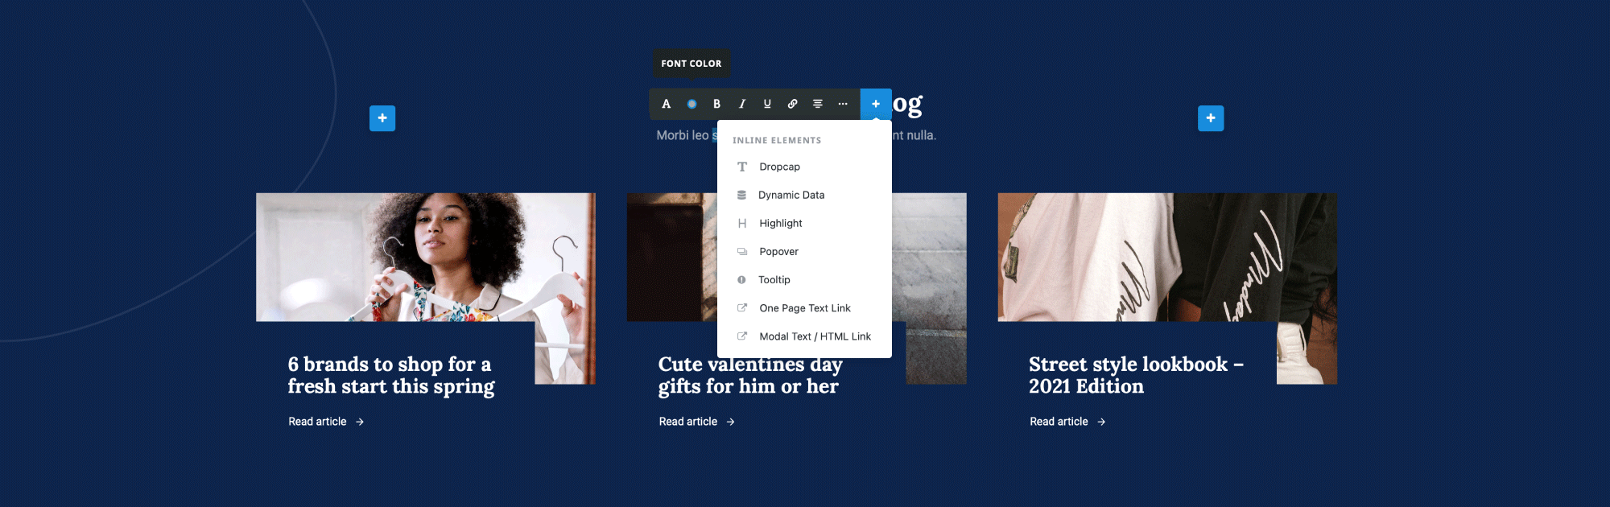The image size is (1610, 507).
Task: Add a column with right plus button
Action: pos(1211,118)
